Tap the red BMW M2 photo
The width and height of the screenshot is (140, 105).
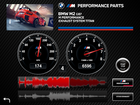point(30,17)
